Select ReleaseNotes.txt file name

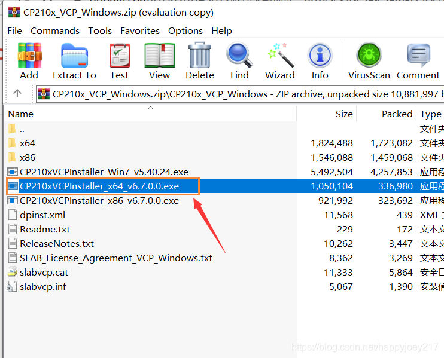(57, 243)
